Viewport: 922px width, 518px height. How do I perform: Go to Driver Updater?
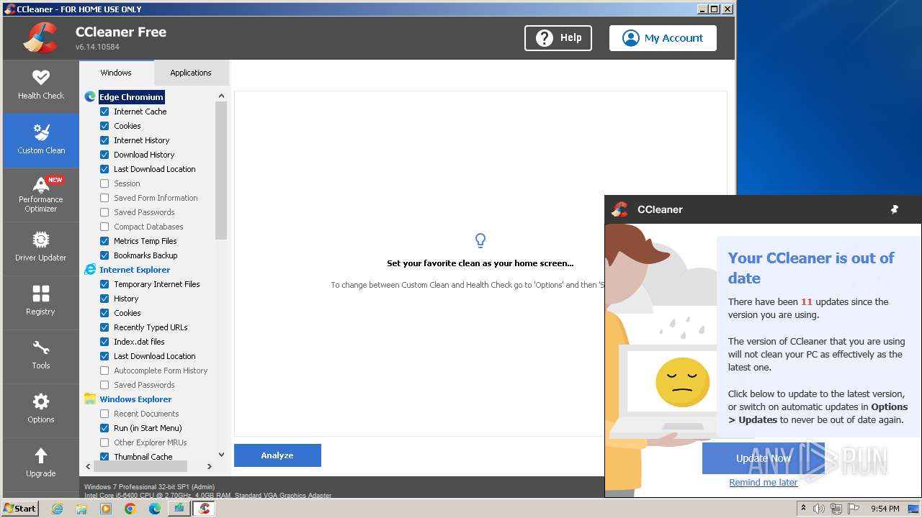pos(41,248)
